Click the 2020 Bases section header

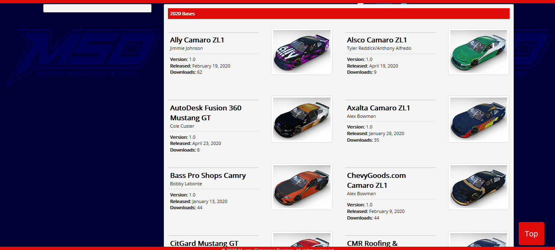click(339, 14)
